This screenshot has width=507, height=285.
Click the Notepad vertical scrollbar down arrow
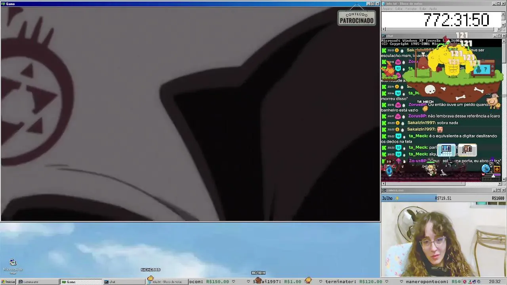pyautogui.click(x=503, y=25)
